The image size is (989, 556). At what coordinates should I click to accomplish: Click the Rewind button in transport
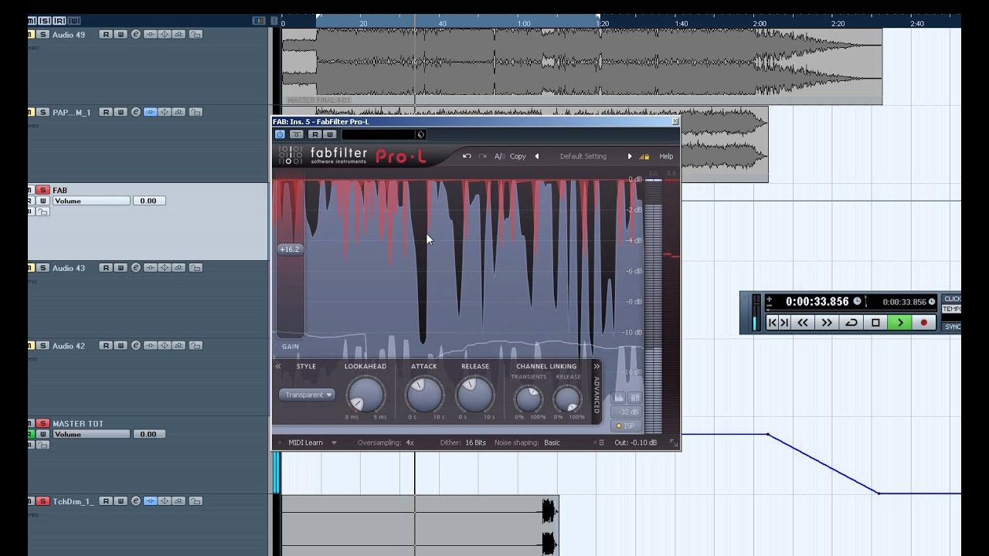(x=803, y=323)
